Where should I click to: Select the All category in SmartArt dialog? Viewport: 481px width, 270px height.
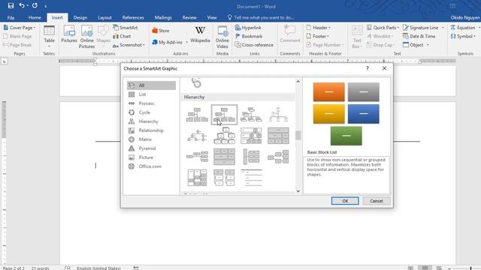[x=151, y=85]
